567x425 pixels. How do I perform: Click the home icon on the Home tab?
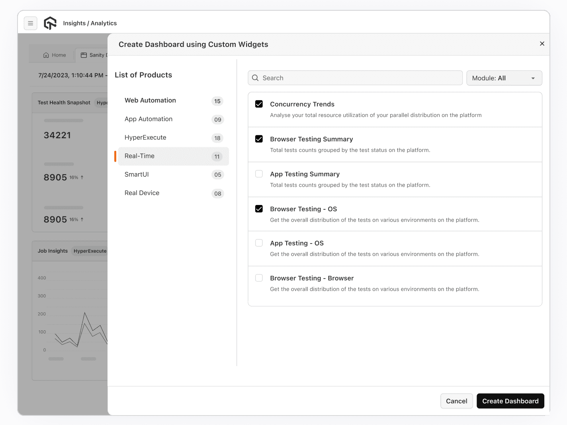click(46, 55)
